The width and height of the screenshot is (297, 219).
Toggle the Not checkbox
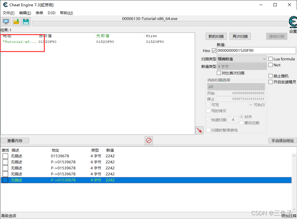click(270, 65)
